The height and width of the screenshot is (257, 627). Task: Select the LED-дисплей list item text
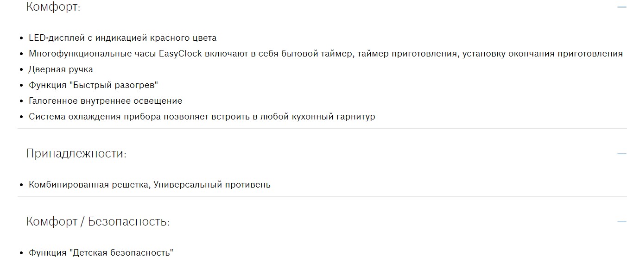(x=122, y=38)
